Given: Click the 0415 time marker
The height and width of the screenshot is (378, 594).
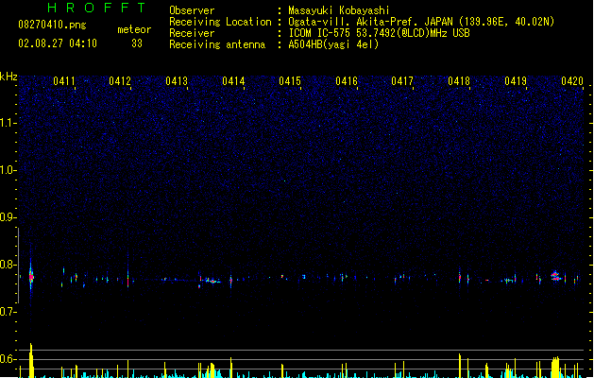Looking at the screenshot, I should click(290, 81).
